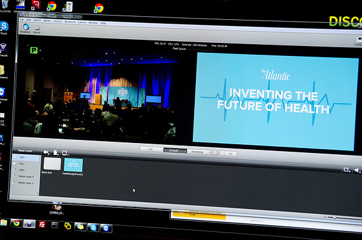Uncheck the Master Layer 5 checkbox
Image resolution: width=362 pixels, height=240 pixels.
click(x=13, y=183)
